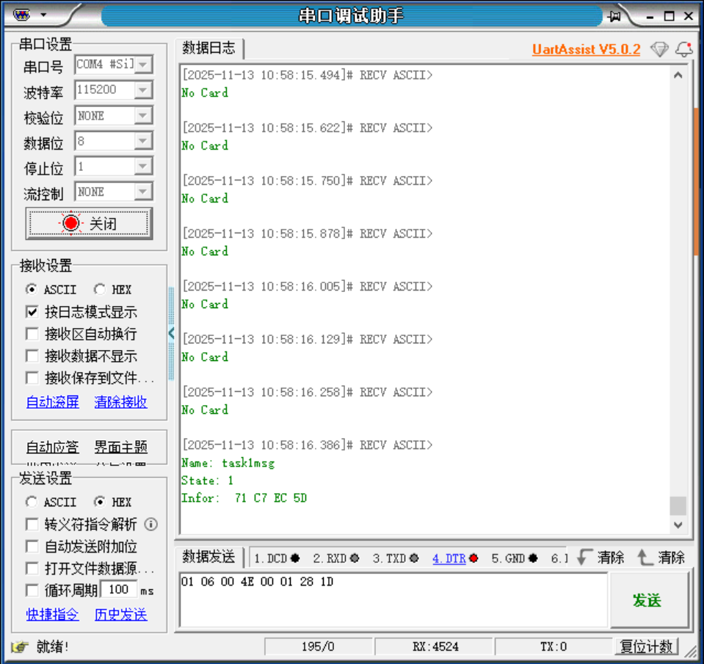Select HEX receive mode
This screenshot has height=664, width=704.
(100, 289)
